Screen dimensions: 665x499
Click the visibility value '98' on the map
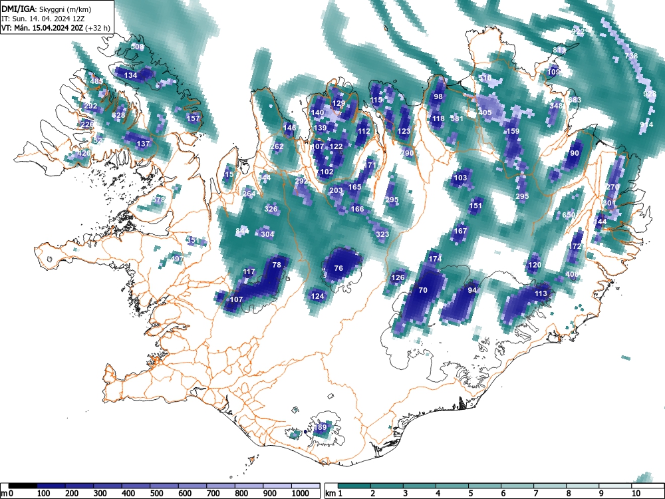(x=438, y=96)
